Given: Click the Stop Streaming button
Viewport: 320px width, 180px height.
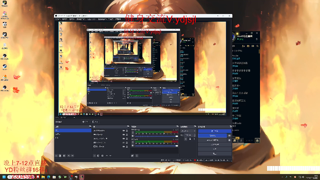Looking at the screenshot, I should (x=215, y=131).
